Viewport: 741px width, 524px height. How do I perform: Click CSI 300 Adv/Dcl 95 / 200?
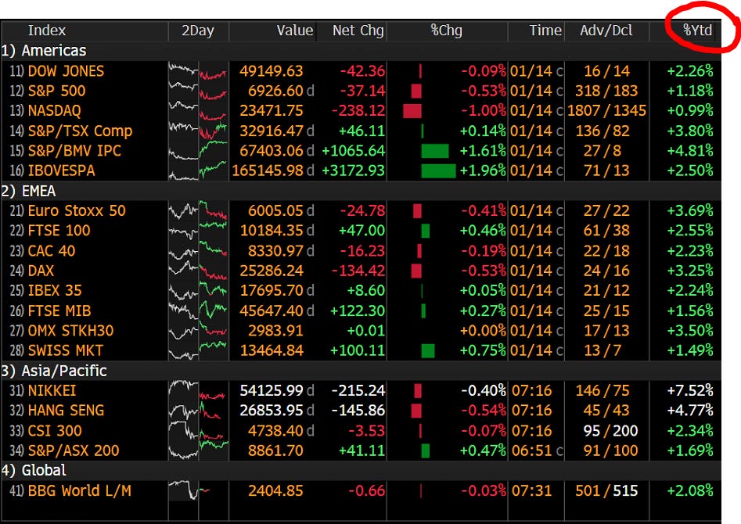[610, 431]
